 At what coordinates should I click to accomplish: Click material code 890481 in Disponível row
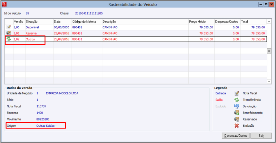click(x=77, y=27)
